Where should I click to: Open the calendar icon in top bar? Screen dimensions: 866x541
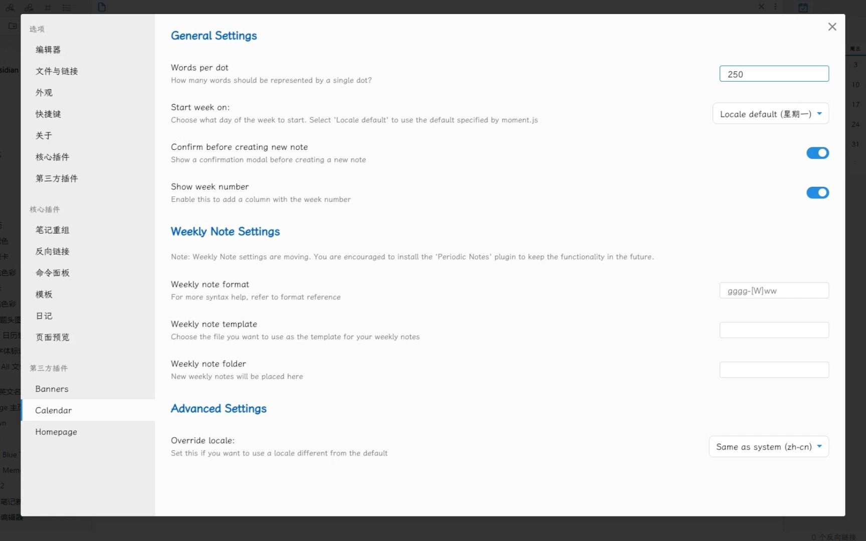[x=803, y=8]
